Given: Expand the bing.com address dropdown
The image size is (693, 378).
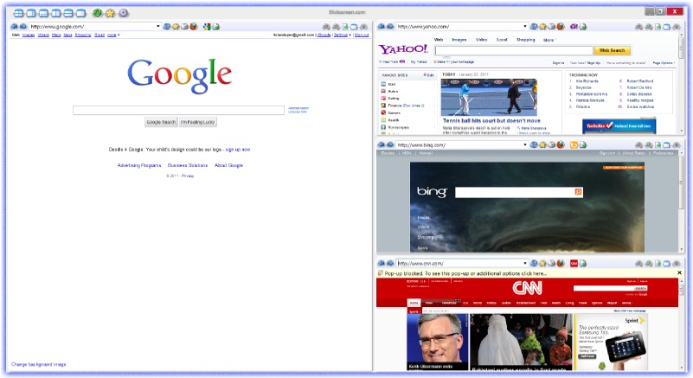Looking at the screenshot, I should tap(524, 144).
